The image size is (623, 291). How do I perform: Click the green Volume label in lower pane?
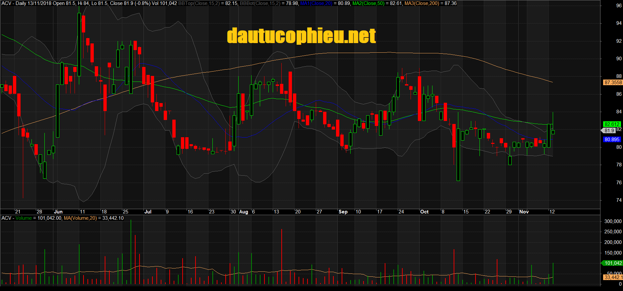(24, 218)
